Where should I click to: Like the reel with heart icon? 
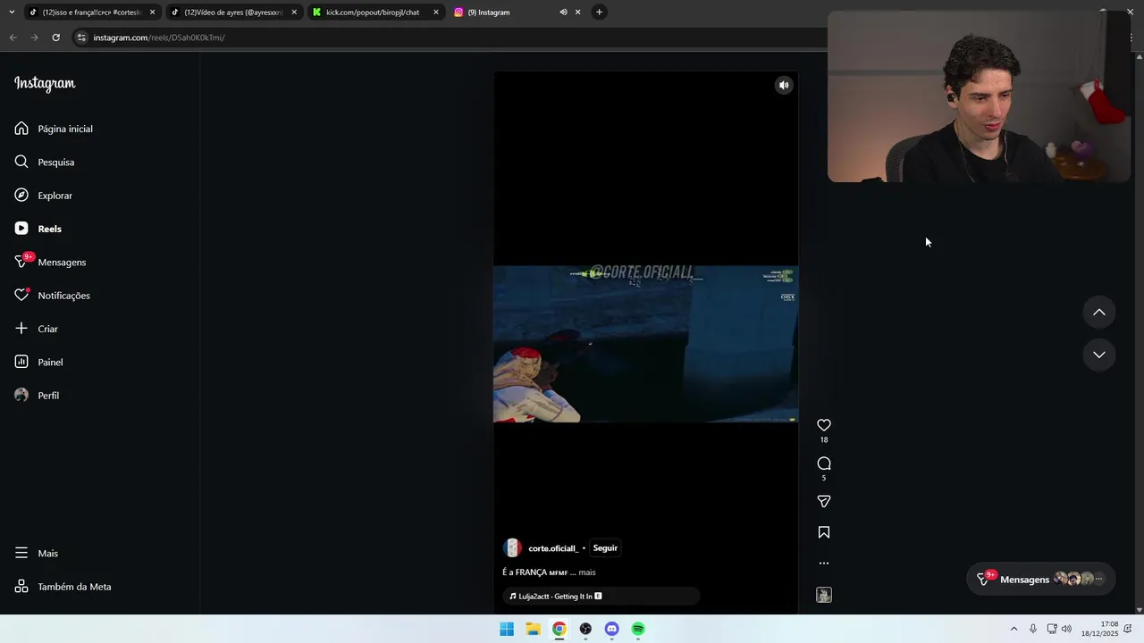point(824,425)
